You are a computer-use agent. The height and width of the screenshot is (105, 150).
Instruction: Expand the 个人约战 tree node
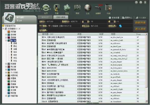pyautogui.click(x=6, y=72)
